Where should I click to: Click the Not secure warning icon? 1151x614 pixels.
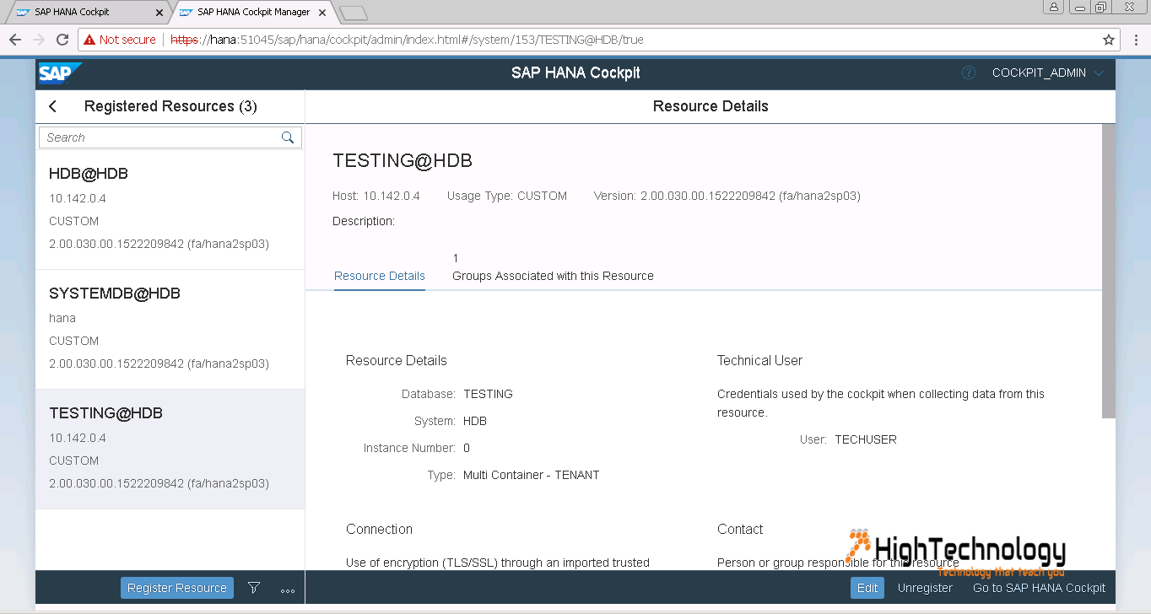pyautogui.click(x=89, y=40)
